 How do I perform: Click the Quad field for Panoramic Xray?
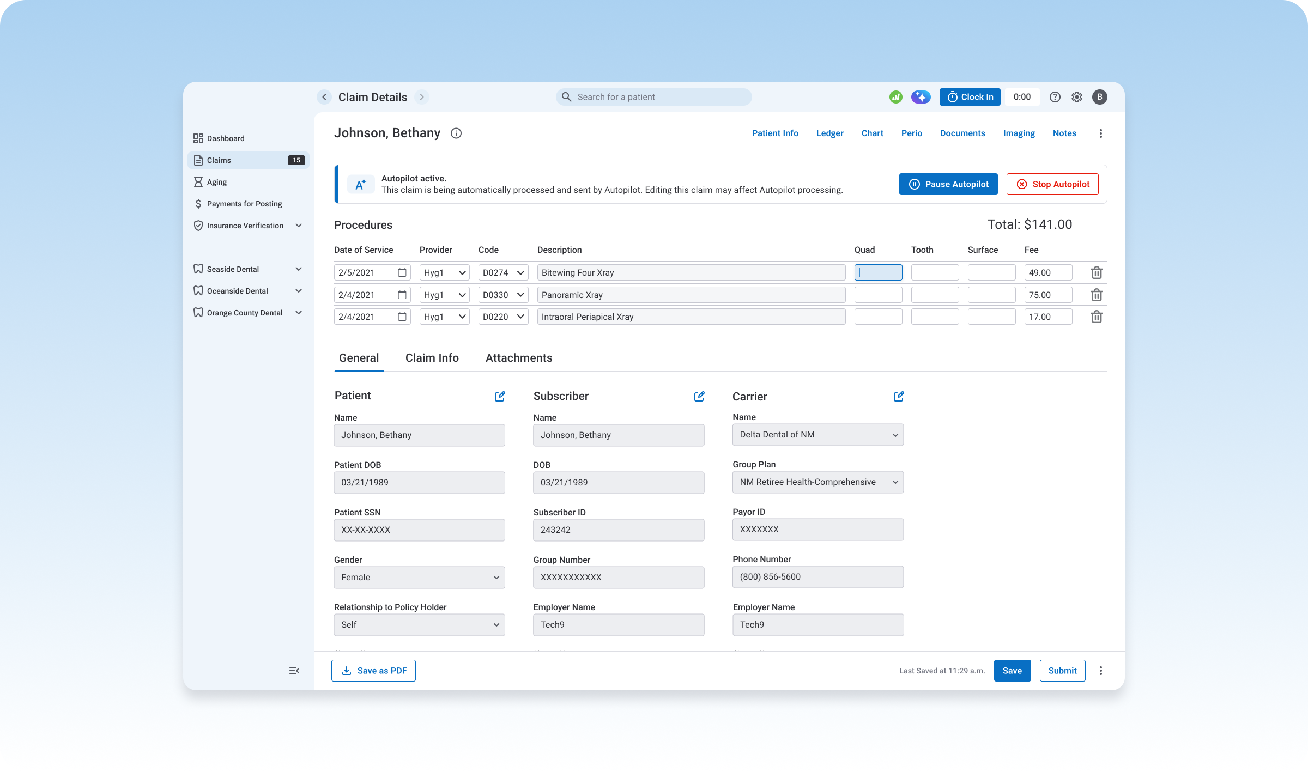[x=878, y=295]
